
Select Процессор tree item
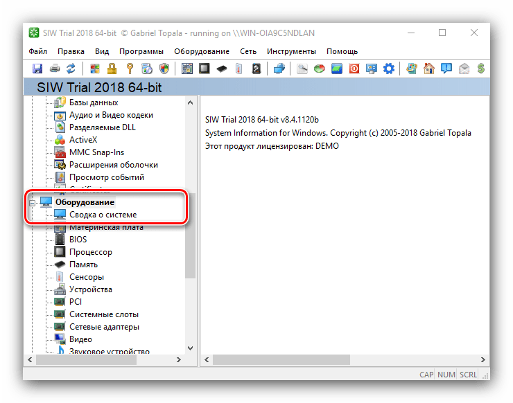coord(91,252)
